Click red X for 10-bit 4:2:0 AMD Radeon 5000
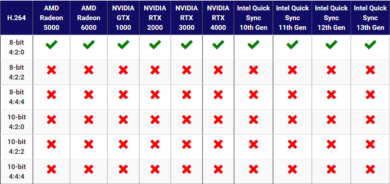 click(x=51, y=120)
